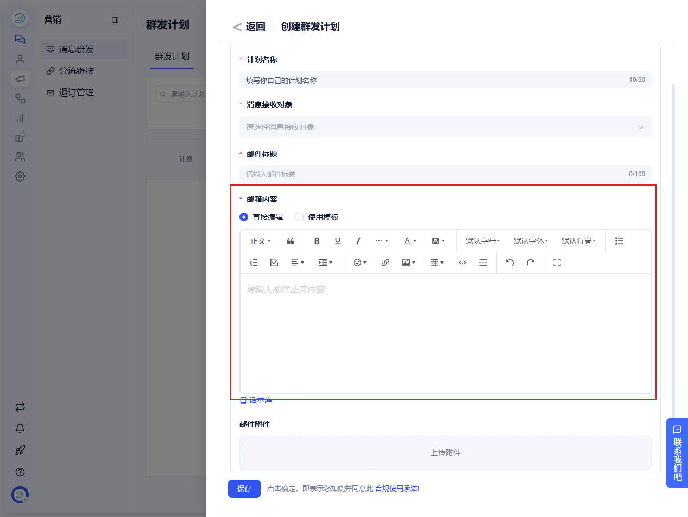This screenshot has width=688, height=517.
Task: Open the 消息接收对象 dropdown
Action: (445, 127)
